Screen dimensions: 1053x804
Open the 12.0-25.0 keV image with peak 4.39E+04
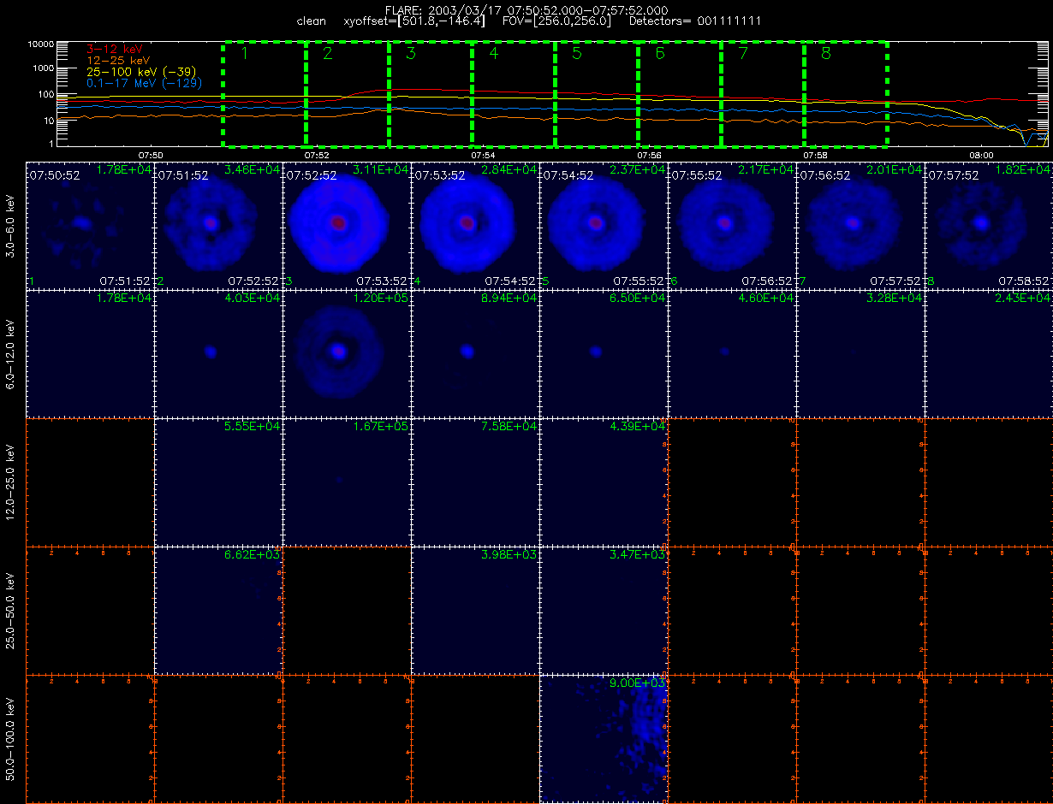point(604,482)
